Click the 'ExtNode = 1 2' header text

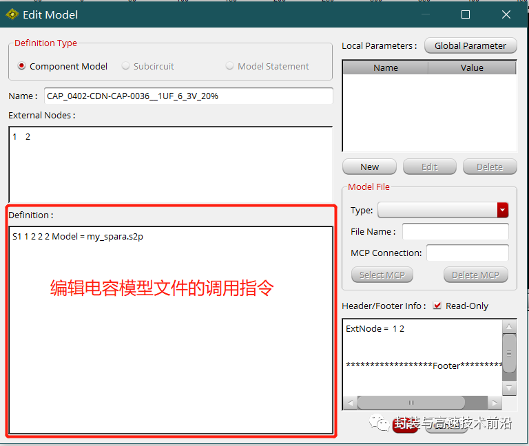(x=375, y=329)
